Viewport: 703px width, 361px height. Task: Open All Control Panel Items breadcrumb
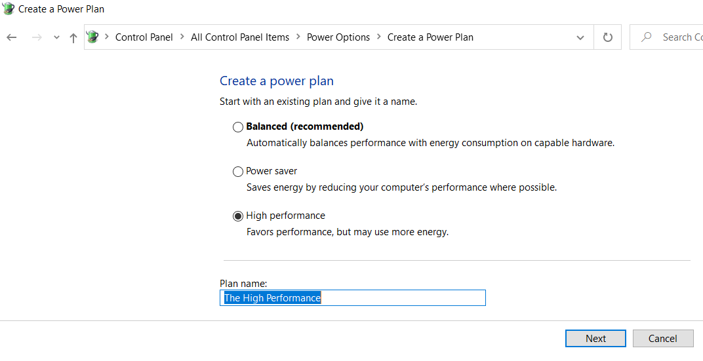(x=240, y=37)
